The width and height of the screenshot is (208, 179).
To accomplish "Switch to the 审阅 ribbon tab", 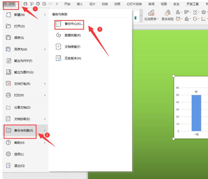I will [x=151, y=4].
